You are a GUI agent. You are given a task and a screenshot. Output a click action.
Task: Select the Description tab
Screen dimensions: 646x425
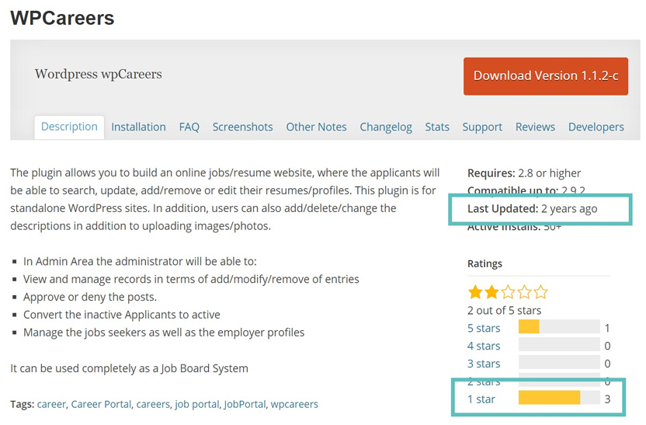click(x=69, y=127)
